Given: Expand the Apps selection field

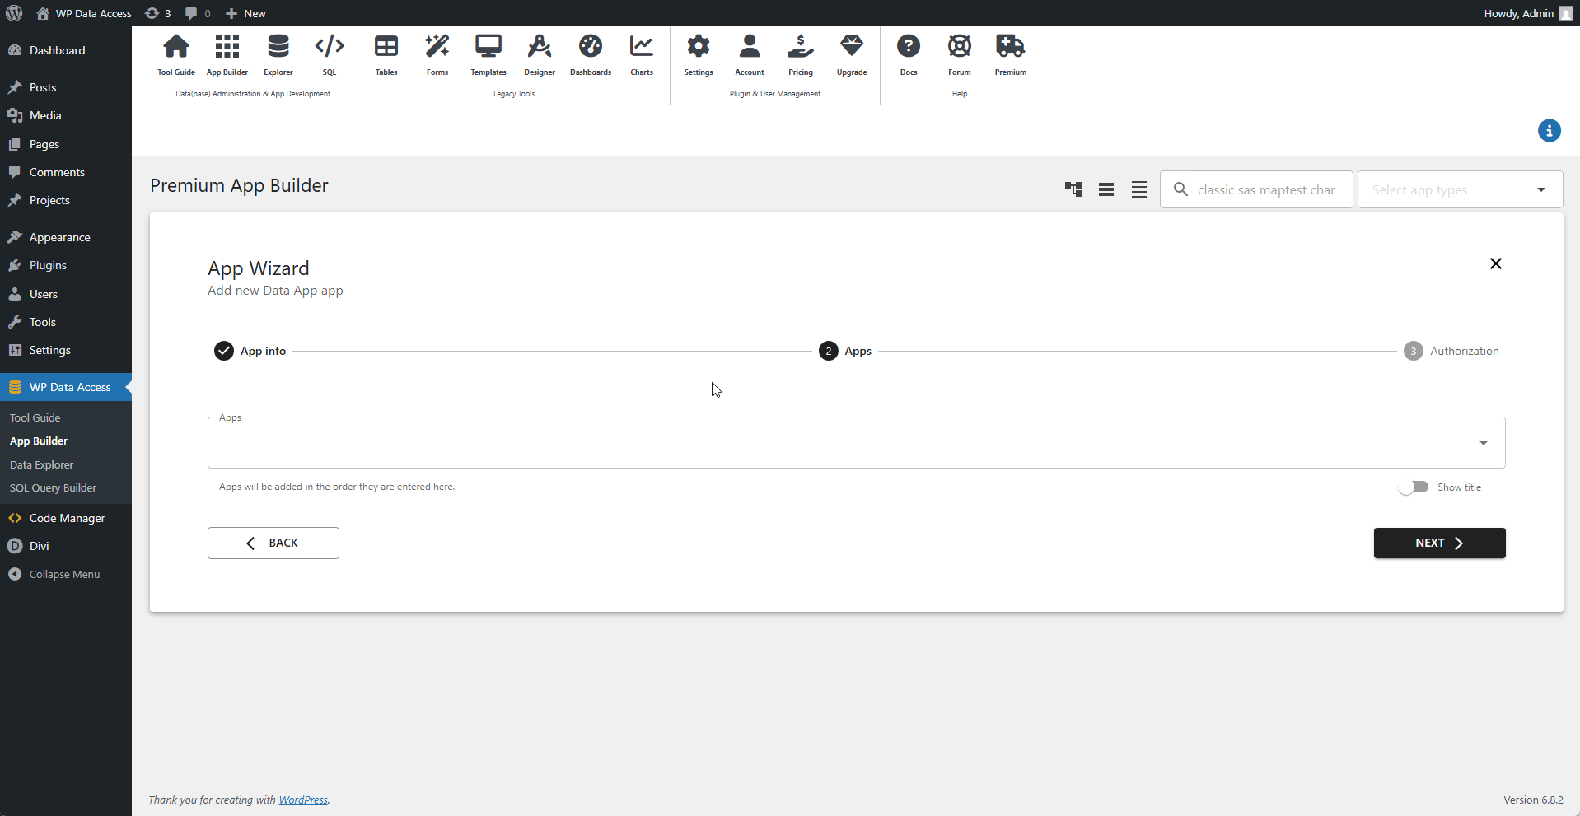Looking at the screenshot, I should (x=1484, y=442).
